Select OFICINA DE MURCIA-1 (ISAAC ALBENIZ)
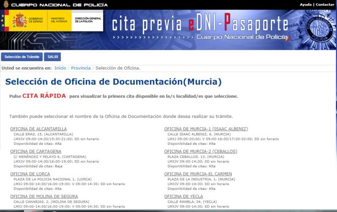Screen dimensions: 337x212 click(x=206, y=129)
